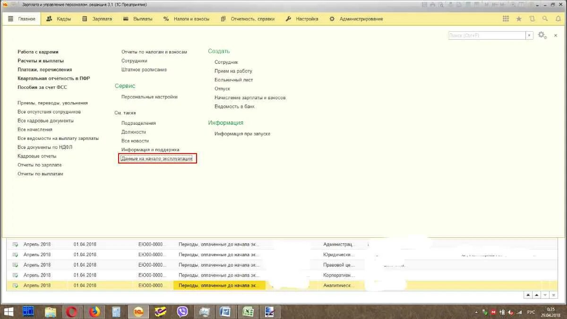The height and width of the screenshot is (319, 567).
Task: Click the РУС language indicator in tray
Action: point(531,312)
